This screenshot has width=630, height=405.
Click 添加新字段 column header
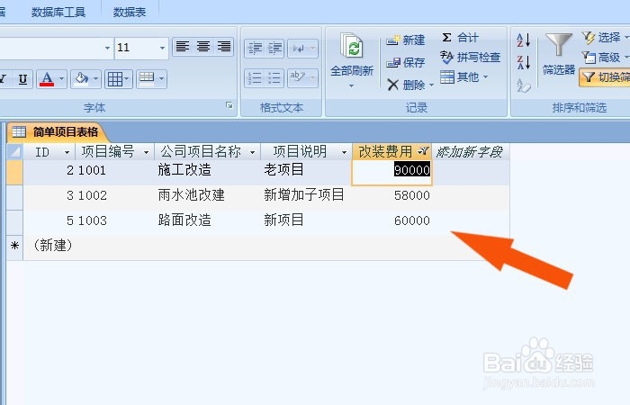click(x=469, y=152)
